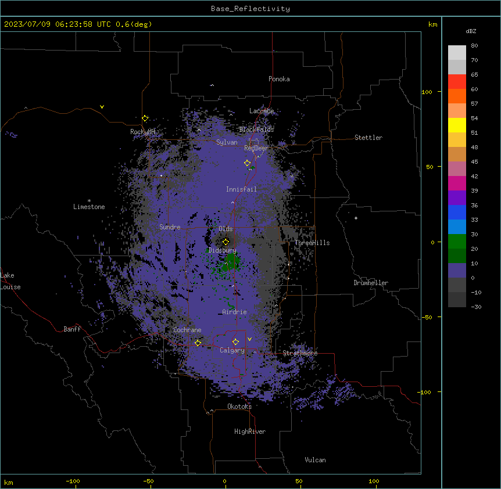
Task: Pick the green 20-30 dBZ legend swatch
Action: [x=457, y=242]
